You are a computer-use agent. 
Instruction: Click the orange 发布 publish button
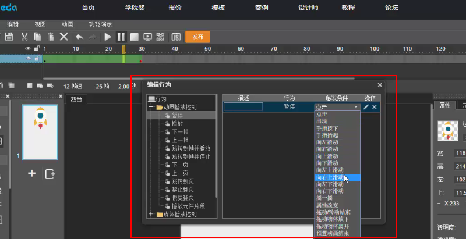tap(197, 37)
